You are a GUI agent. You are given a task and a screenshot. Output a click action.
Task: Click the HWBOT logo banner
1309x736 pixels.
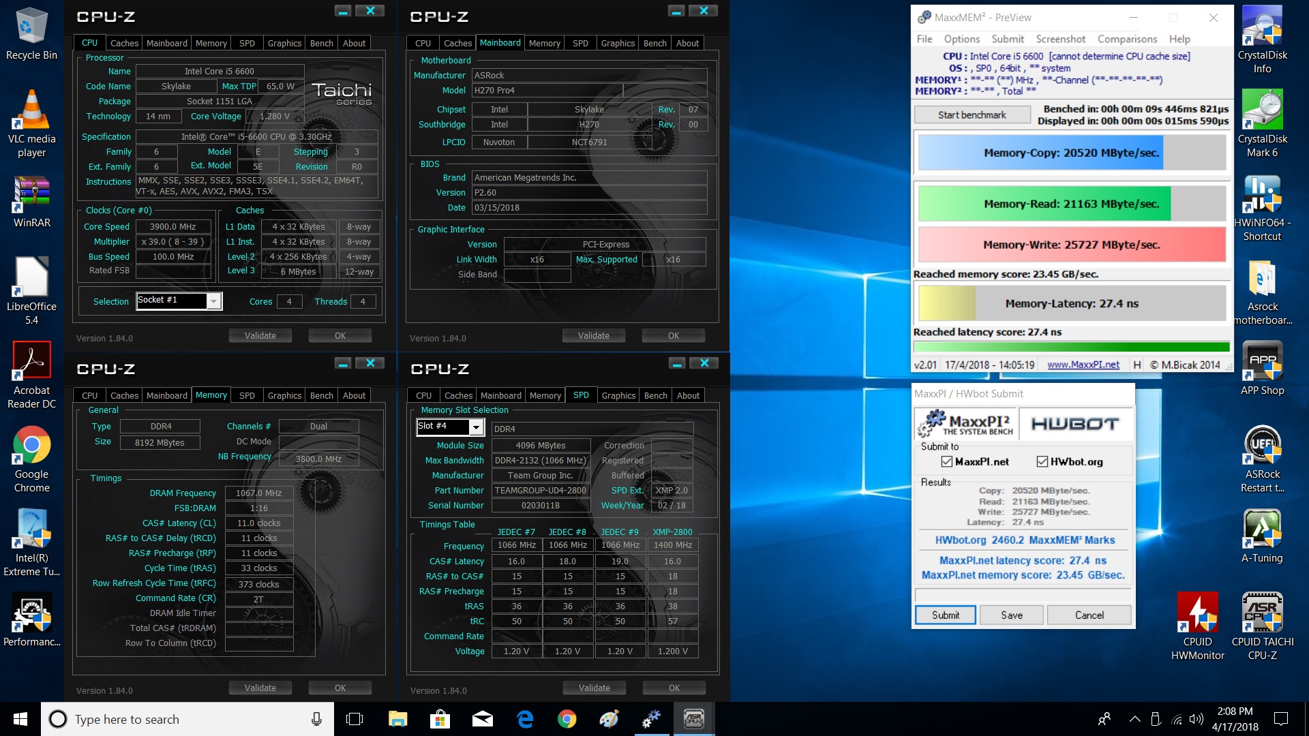[x=1074, y=424]
